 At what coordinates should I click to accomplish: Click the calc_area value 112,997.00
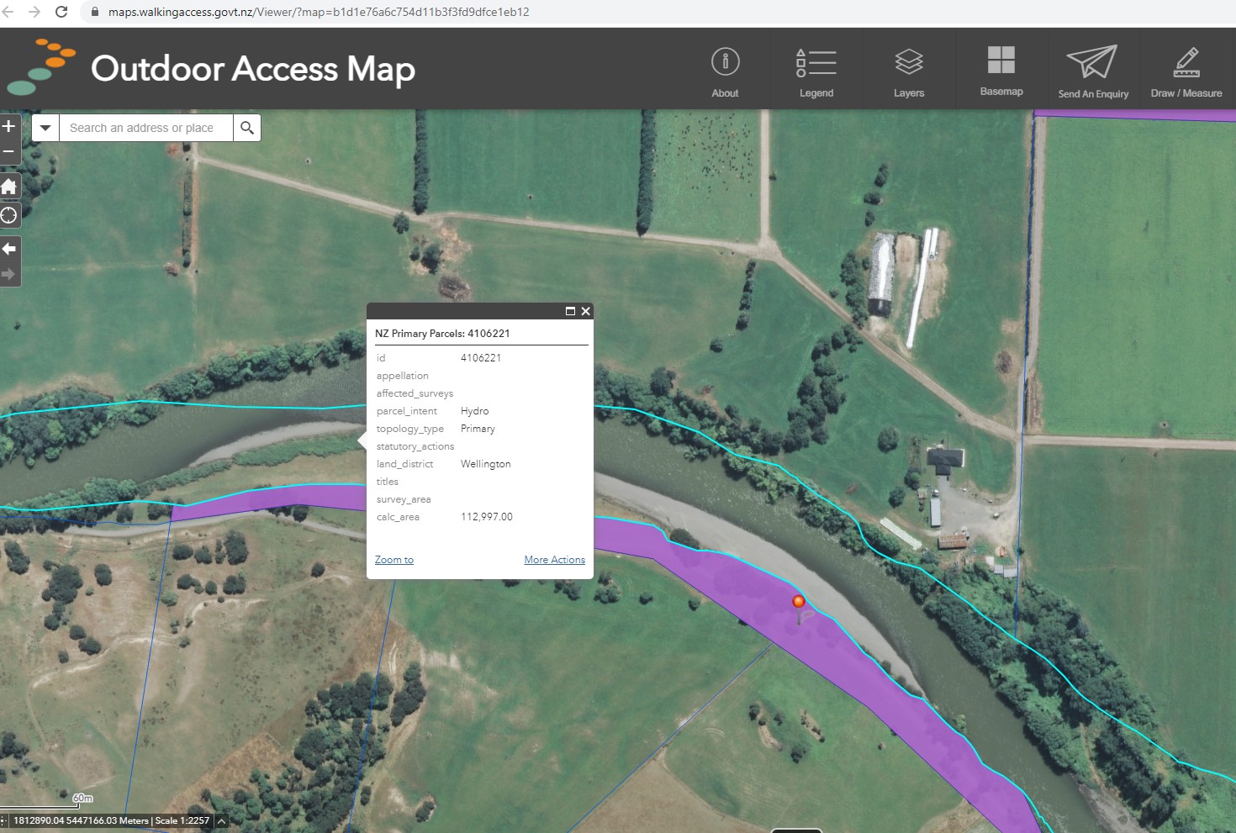[487, 517]
